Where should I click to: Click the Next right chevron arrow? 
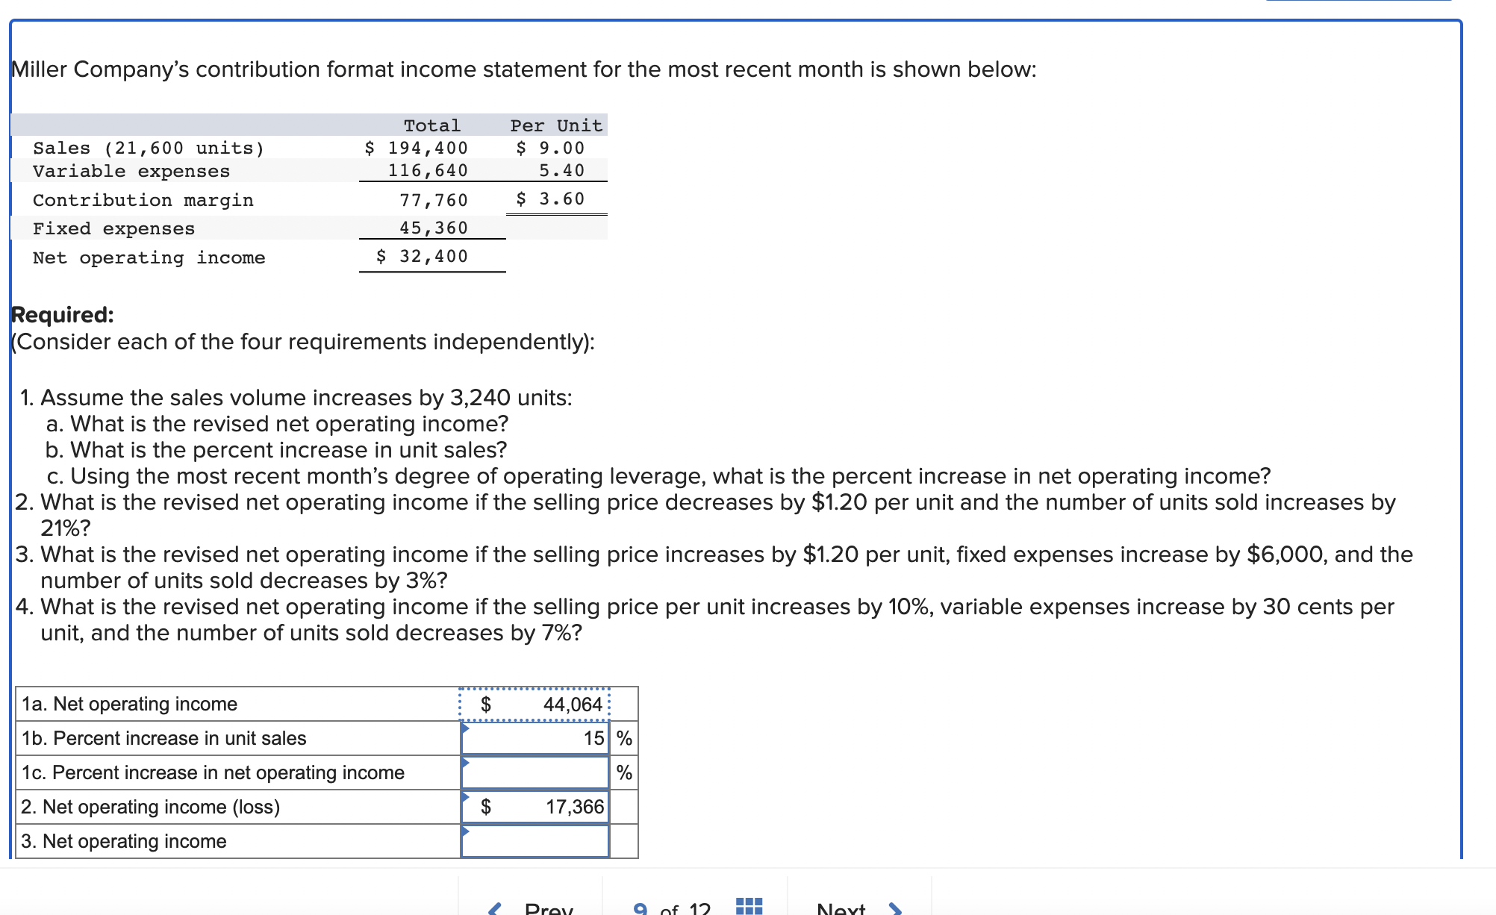pos(895,908)
